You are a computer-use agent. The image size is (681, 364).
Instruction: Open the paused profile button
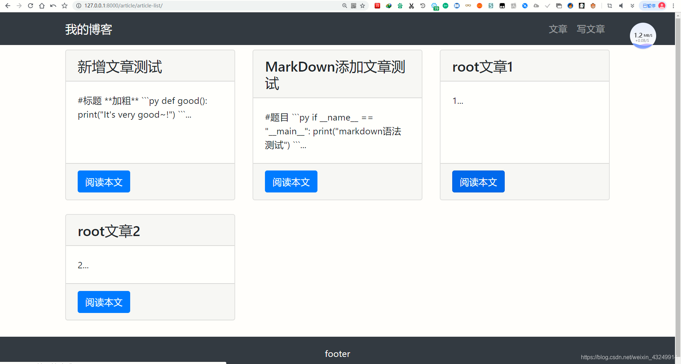coord(653,6)
